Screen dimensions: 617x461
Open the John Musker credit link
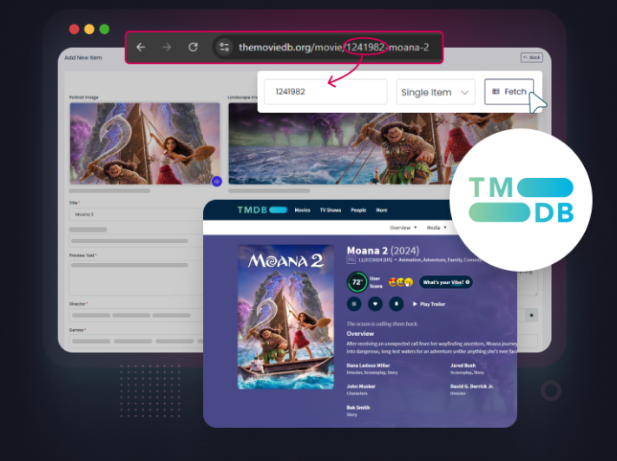coord(361,386)
